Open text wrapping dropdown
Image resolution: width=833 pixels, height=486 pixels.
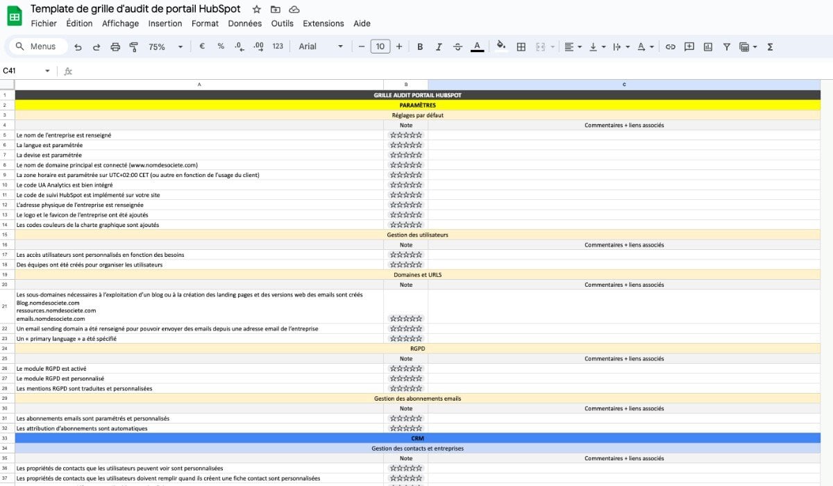coord(621,47)
